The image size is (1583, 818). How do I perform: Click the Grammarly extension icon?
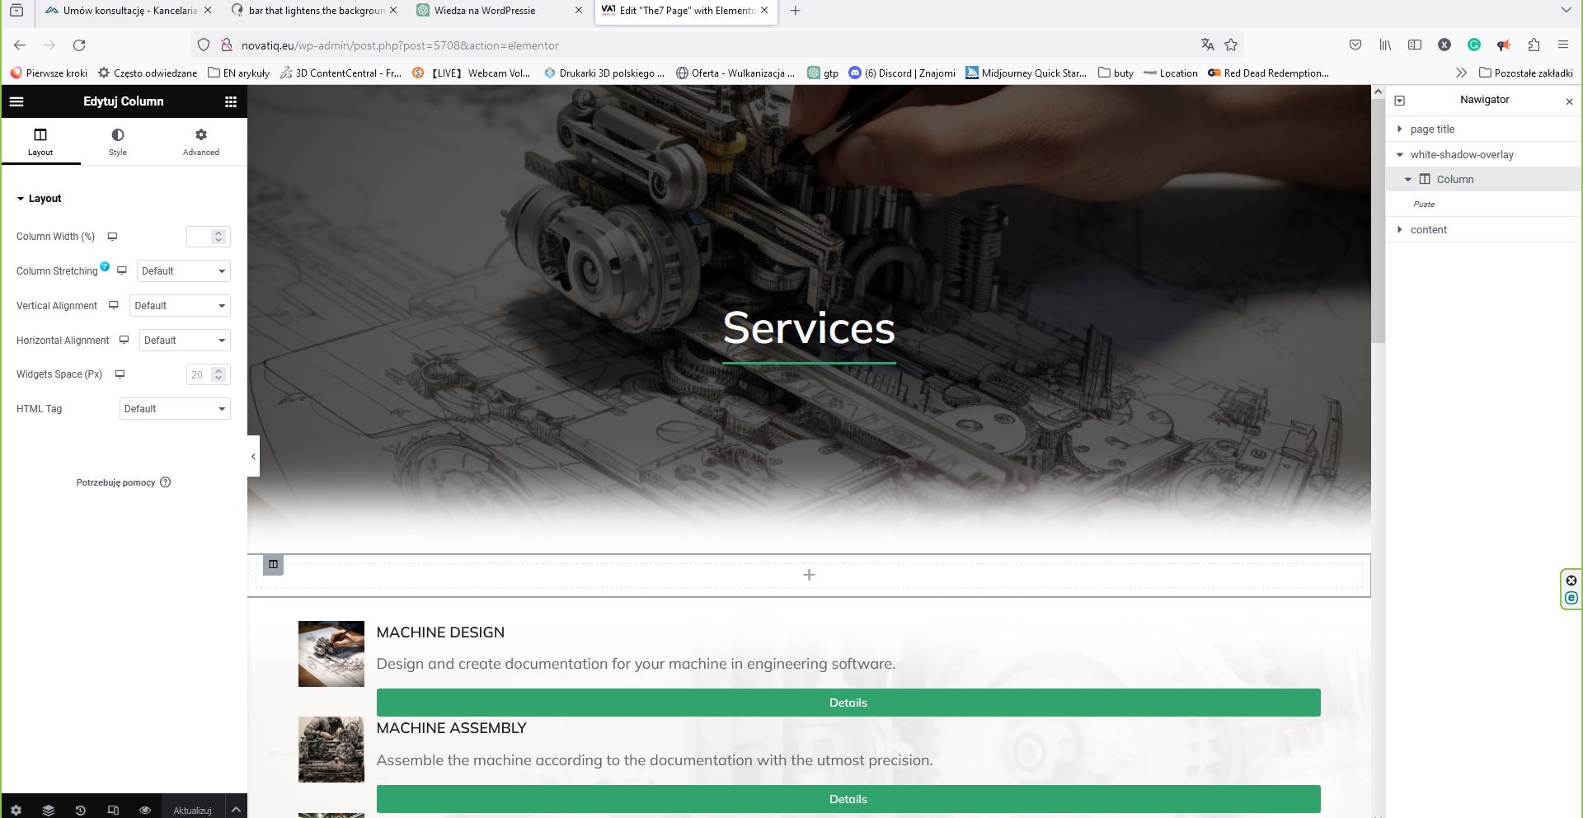point(1474,45)
